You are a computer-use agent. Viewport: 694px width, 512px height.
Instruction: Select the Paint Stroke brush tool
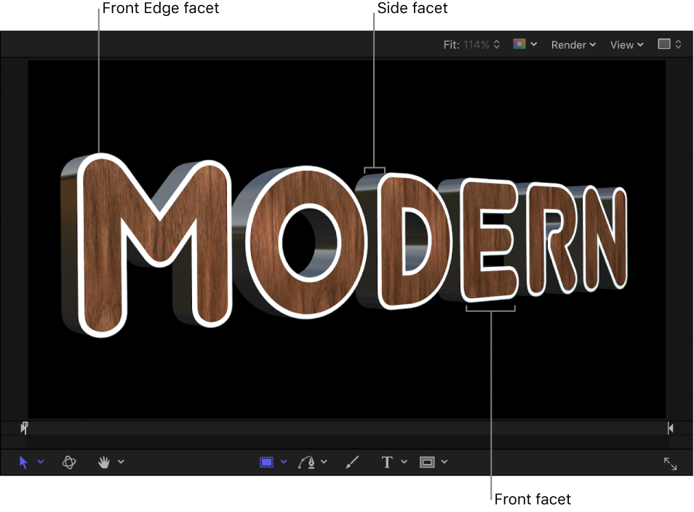click(x=353, y=462)
